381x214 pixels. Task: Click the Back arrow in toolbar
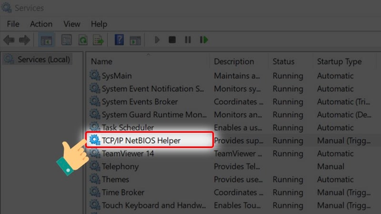click(x=9, y=40)
